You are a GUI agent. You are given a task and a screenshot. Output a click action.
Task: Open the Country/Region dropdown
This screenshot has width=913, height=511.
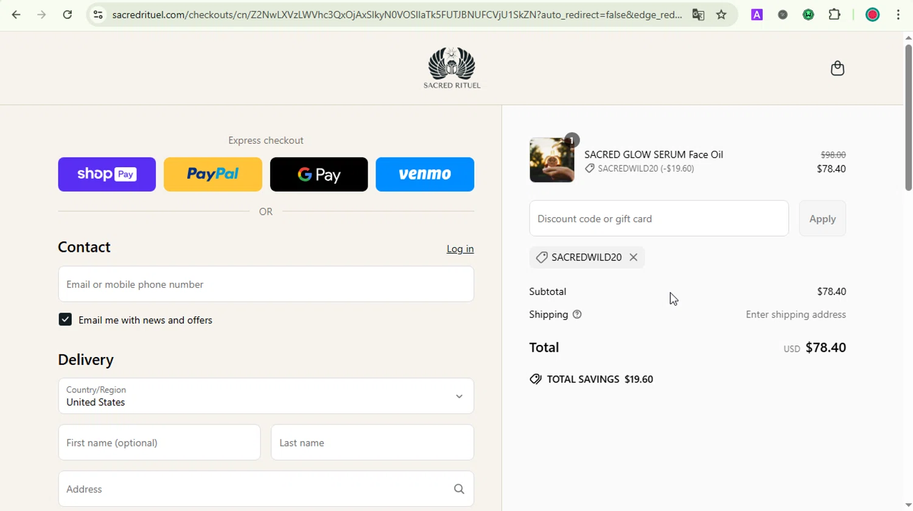click(266, 396)
